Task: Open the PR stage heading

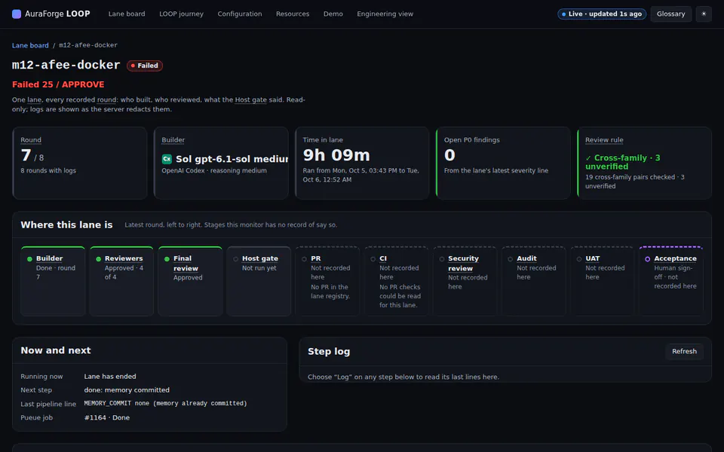Action: tap(316, 258)
